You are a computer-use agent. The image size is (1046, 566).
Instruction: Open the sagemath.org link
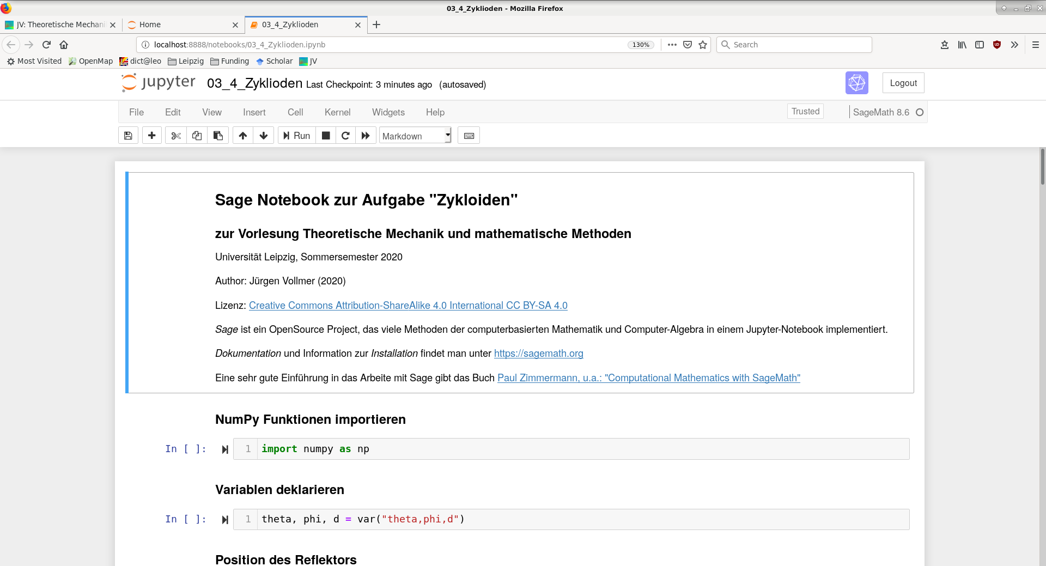[539, 354]
